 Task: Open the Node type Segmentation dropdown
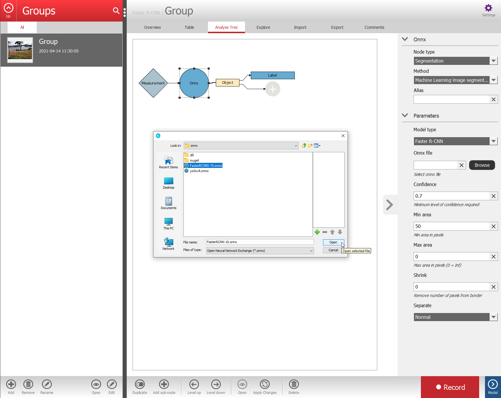click(493, 61)
